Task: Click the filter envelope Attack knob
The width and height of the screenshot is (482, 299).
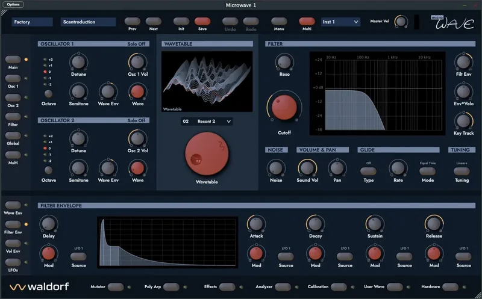Action: tap(256, 224)
